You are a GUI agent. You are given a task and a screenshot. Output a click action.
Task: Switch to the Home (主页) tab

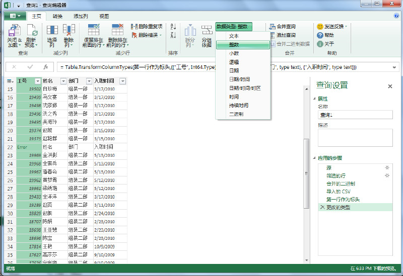point(36,16)
